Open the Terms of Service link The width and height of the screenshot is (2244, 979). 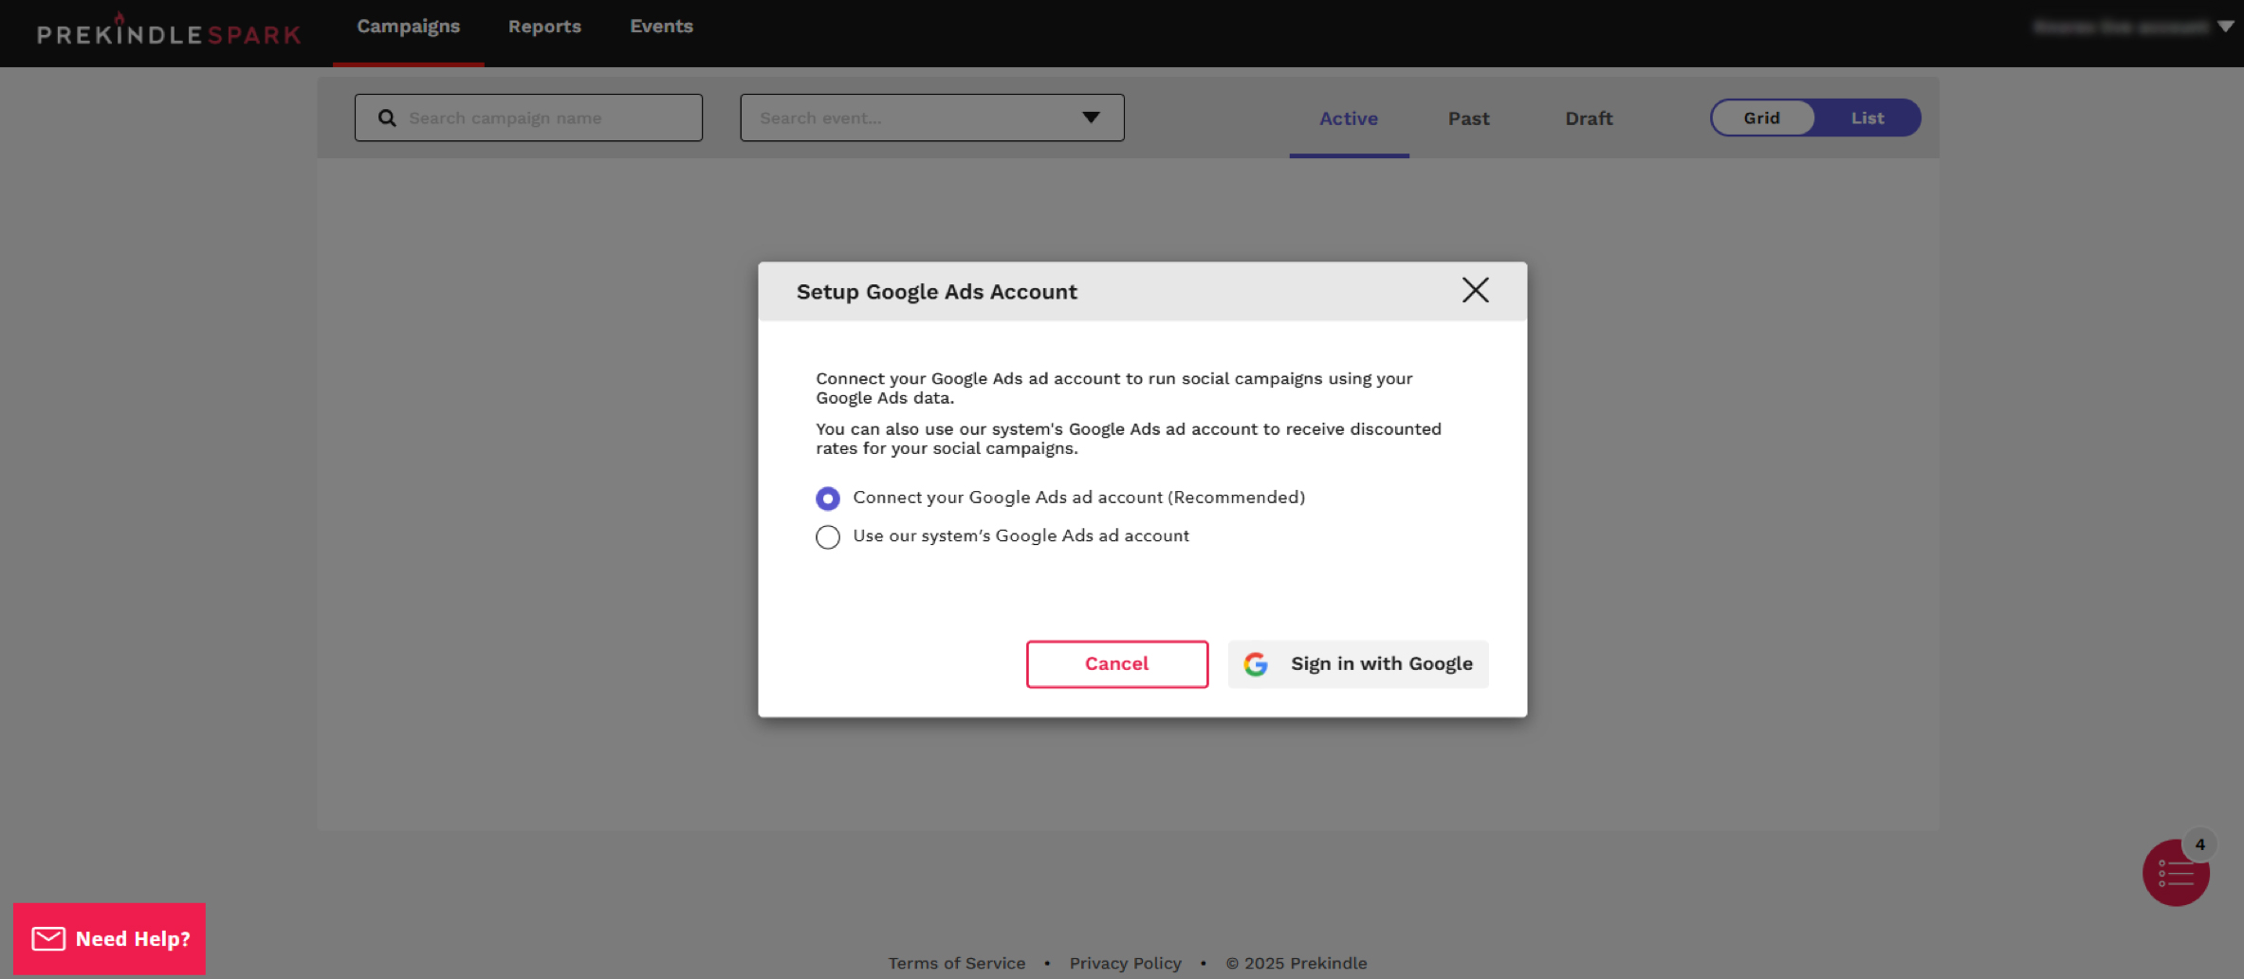coord(956,963)
